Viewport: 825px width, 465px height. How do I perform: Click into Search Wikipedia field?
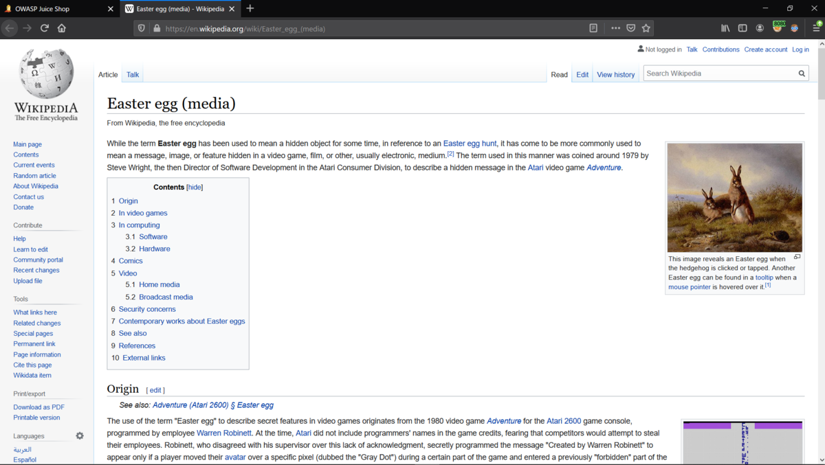[x=720, y=73]
